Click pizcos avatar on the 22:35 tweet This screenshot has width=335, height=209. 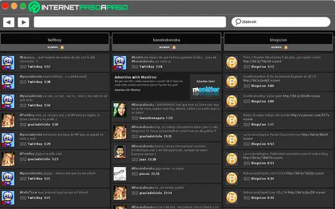[x=120, y=173]
